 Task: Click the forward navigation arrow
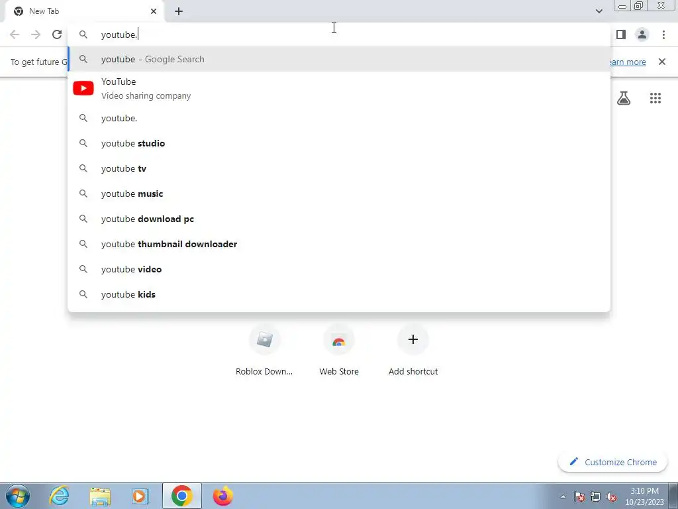[x=36, y=34]
